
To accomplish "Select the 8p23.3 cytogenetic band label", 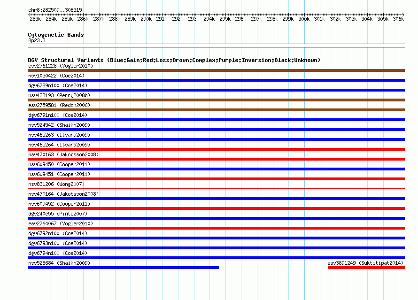I will 37,41.
